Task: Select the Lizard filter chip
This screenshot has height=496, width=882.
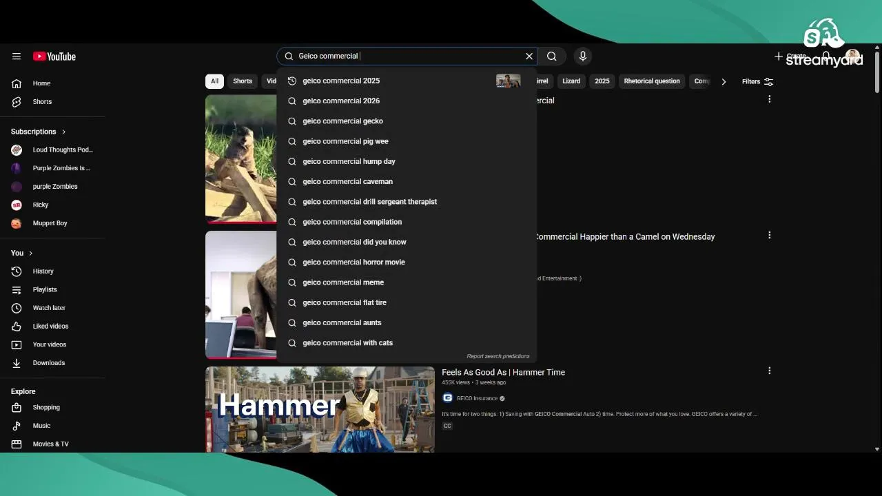Action: [x=571, y=81]
